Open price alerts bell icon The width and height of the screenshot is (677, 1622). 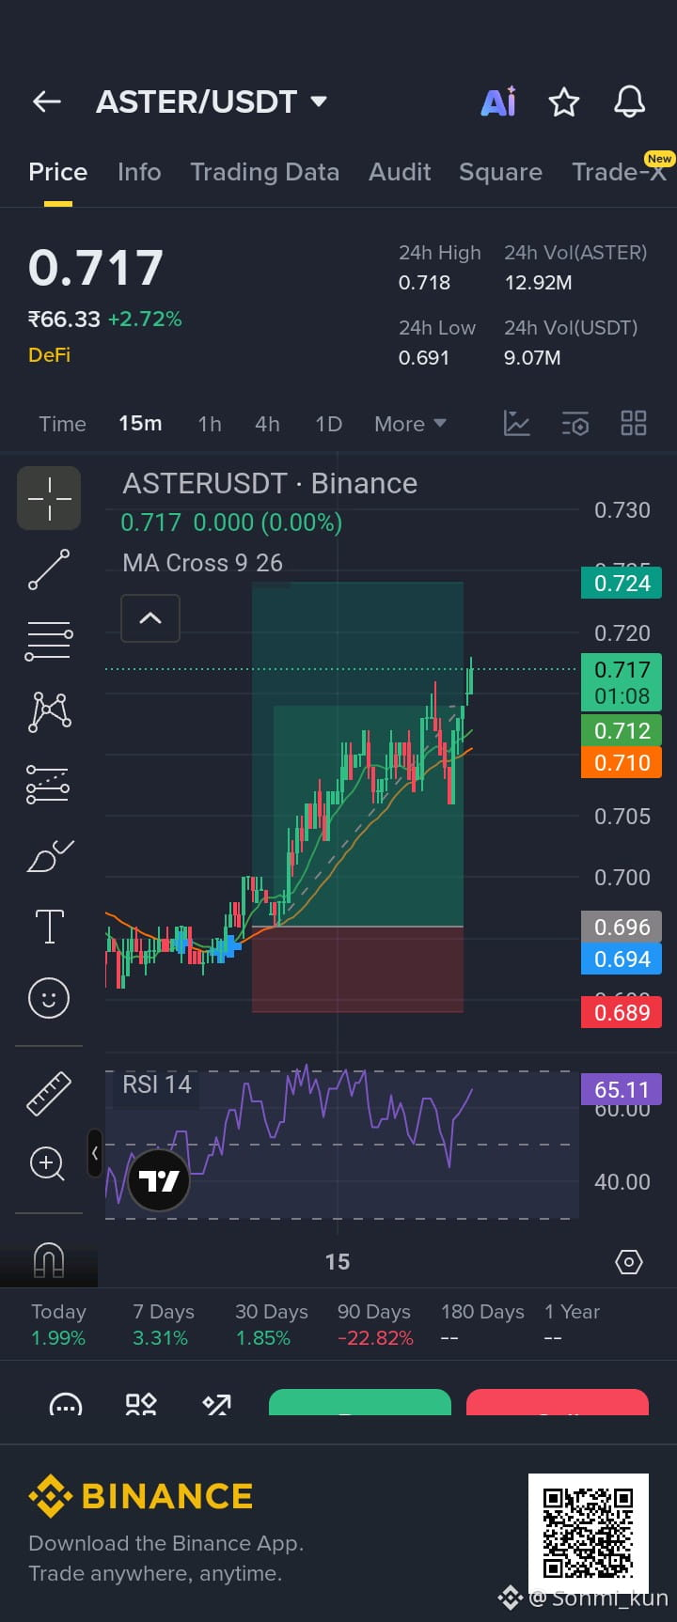point(629,101)
